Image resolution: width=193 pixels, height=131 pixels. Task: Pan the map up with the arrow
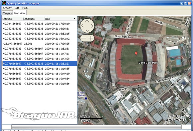(x=87, y=21)
